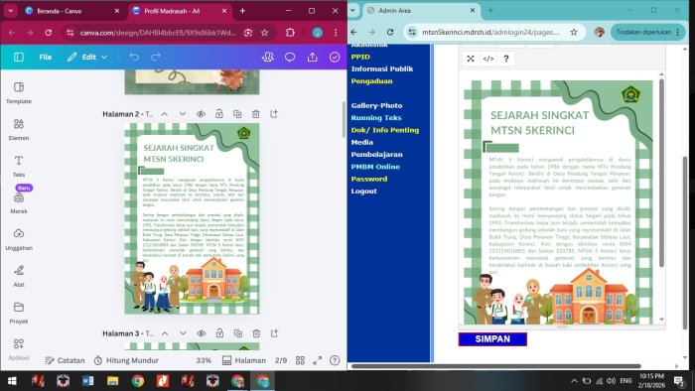Click the checkmark status icon in Canva header
This screenshot has height=391, width=695.
[335, 58]
